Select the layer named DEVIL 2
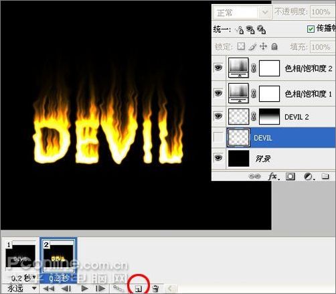 click(297, 117)
